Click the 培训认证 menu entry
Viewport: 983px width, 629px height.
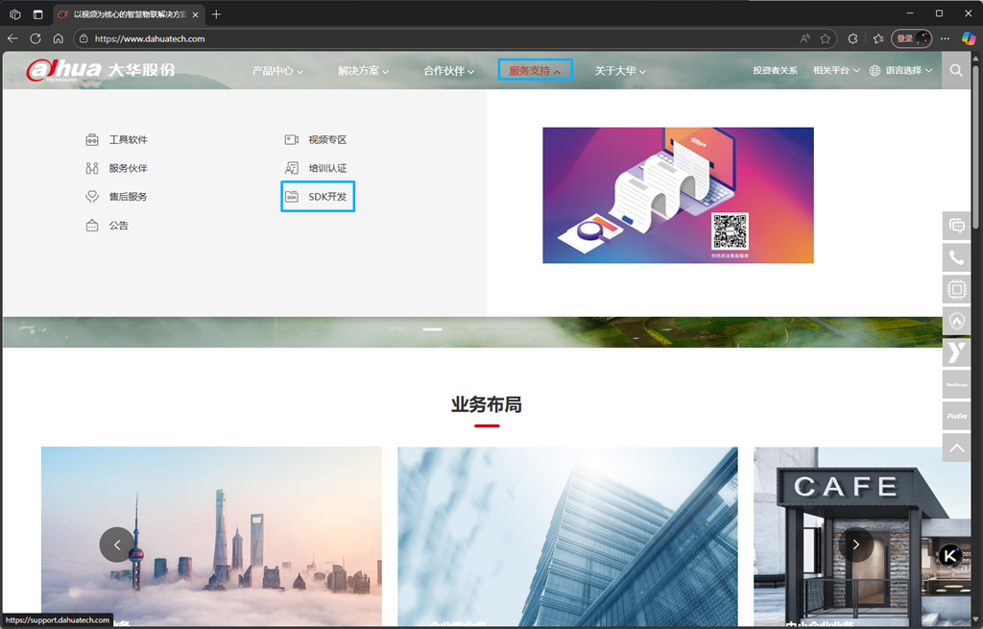tap(327, 168)
